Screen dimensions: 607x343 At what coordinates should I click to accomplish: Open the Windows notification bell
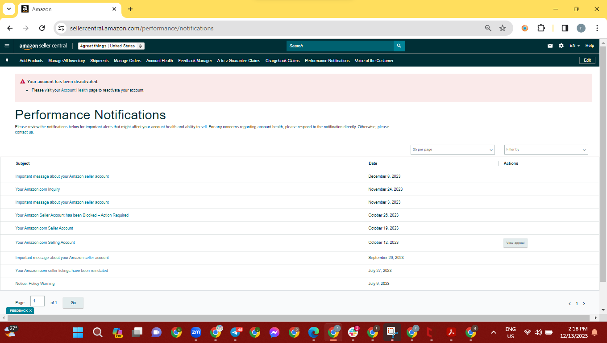click(x=595, y=332)
